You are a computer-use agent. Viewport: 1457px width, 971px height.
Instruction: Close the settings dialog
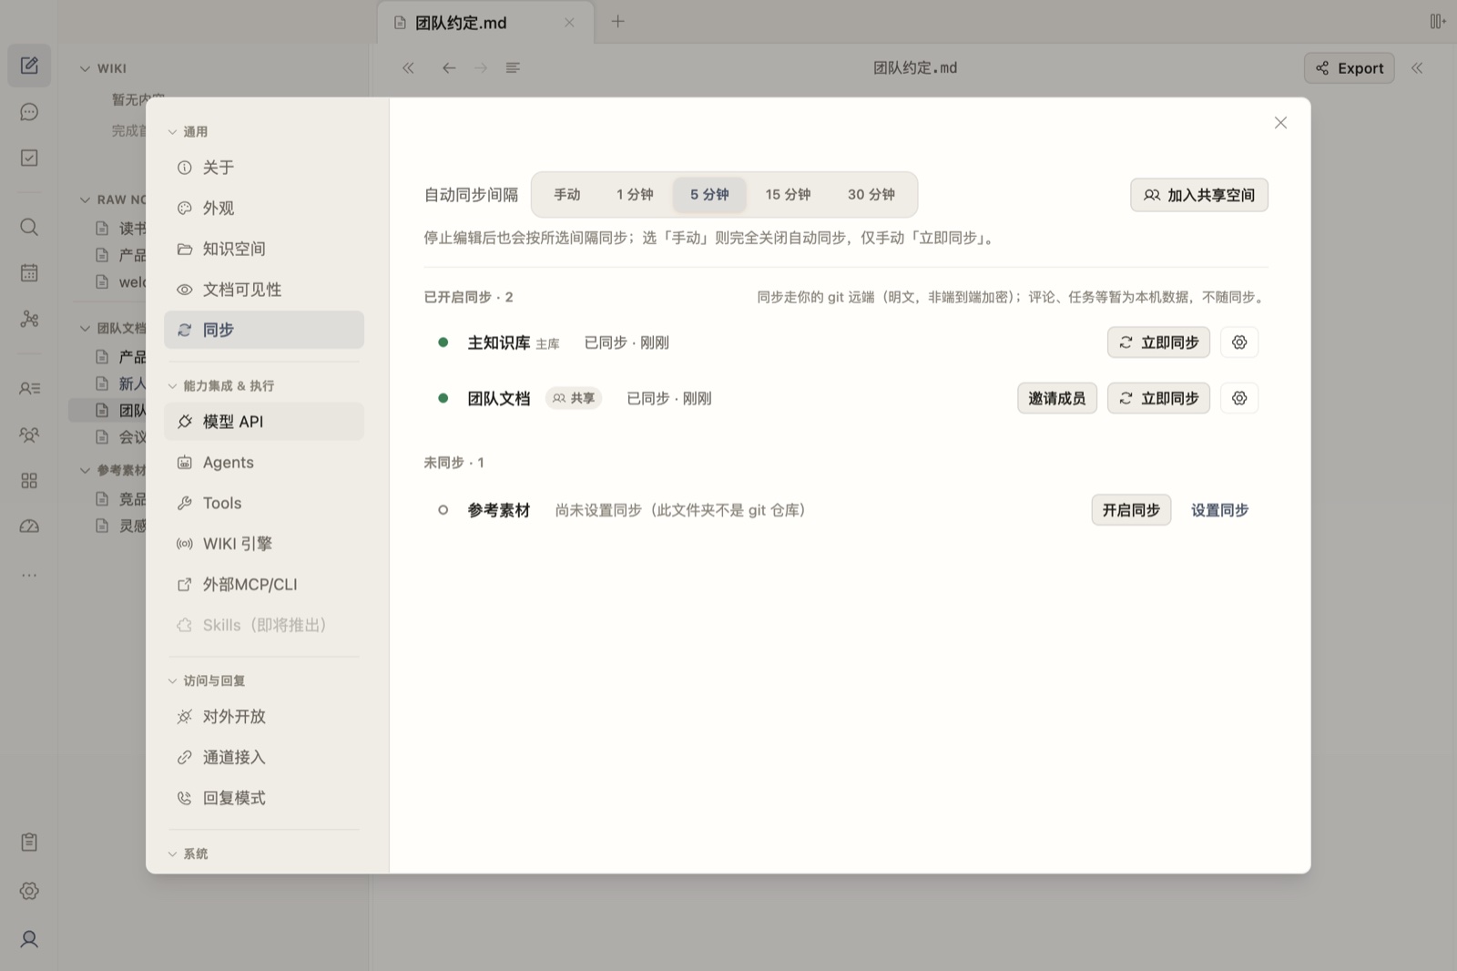coord(1280,123)
